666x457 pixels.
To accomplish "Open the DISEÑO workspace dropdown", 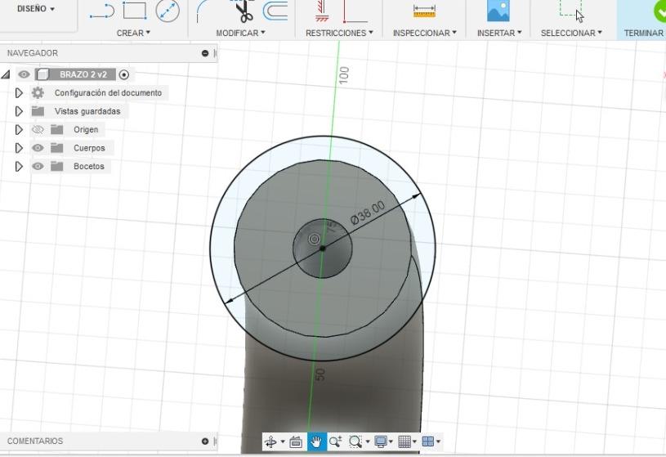I will (x=36, y=9).
